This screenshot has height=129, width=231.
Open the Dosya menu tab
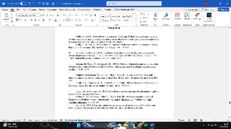click(5, 10)
